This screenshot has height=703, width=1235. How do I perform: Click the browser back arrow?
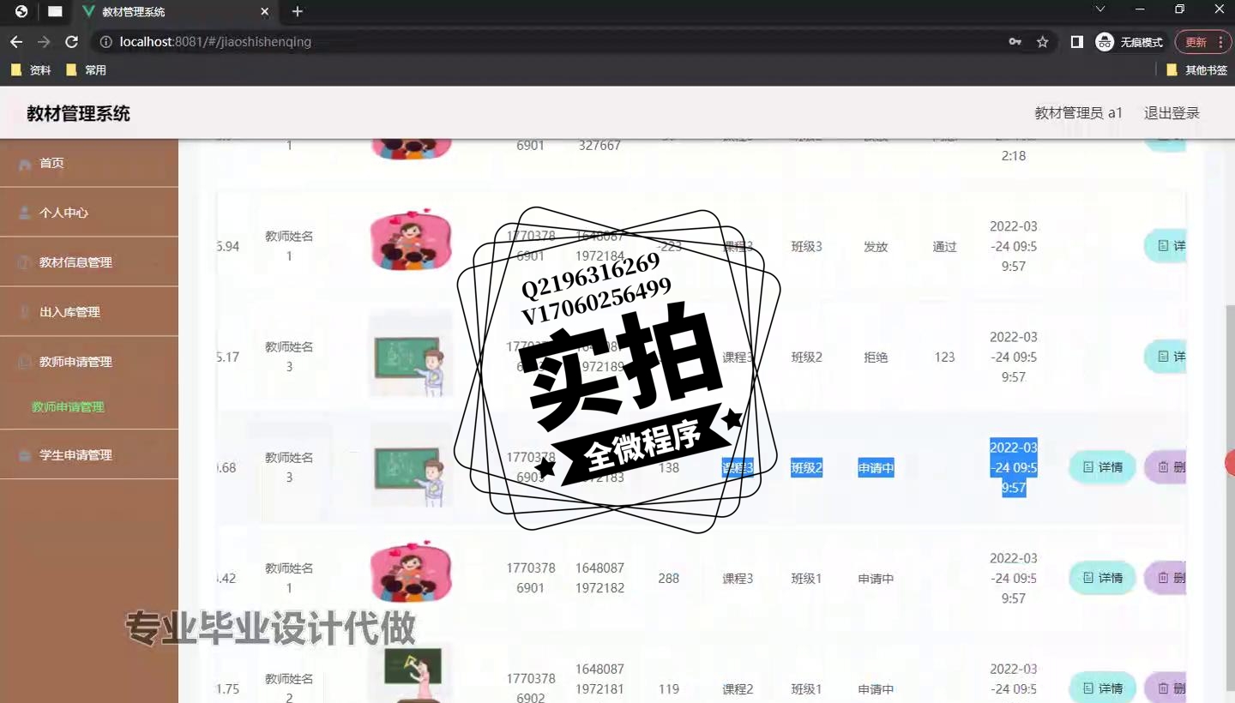tap(16, 42)
